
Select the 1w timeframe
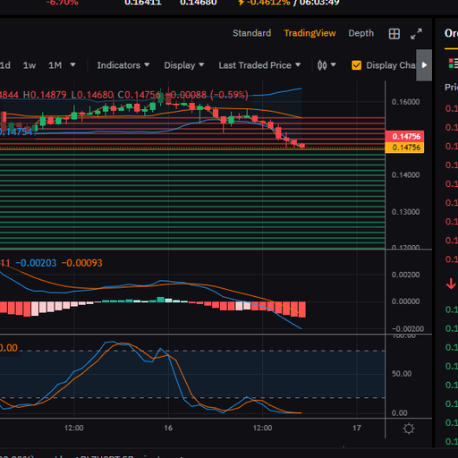[x=30, y=65]
